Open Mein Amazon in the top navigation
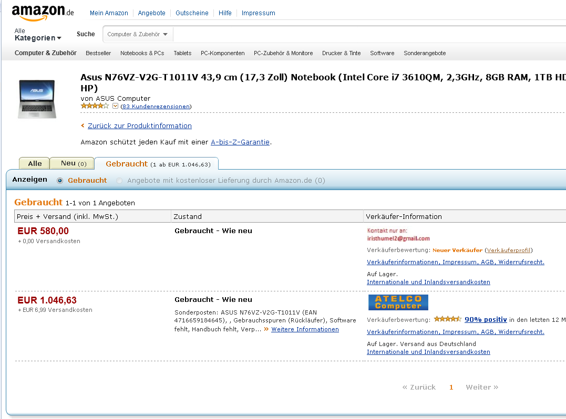Viewport: 566px width, 419px height. click(109, 13)
